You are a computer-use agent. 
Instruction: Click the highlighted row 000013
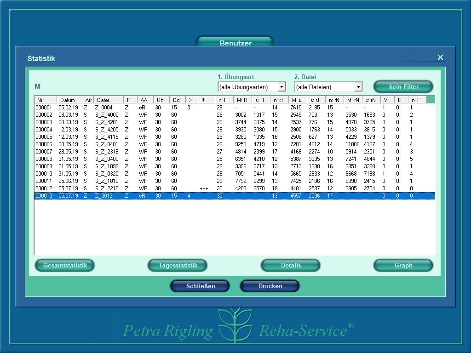tap(234, 196)
